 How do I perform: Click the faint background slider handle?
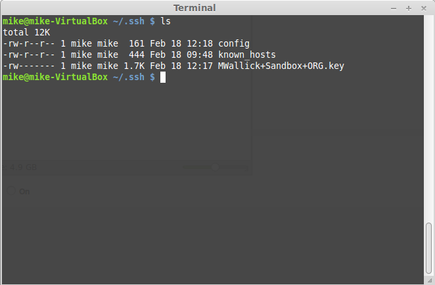pos(215,167)
